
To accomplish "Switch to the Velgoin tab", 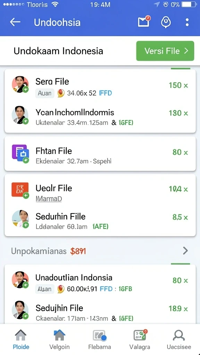I will (59, 340).
